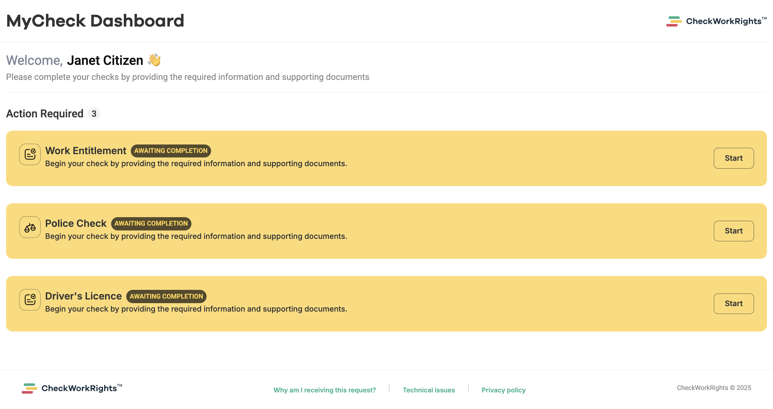The height and width of the screenshot is (409, 773).
Task: Click the Police Check scales icon
Action: (x=30, y=227)
